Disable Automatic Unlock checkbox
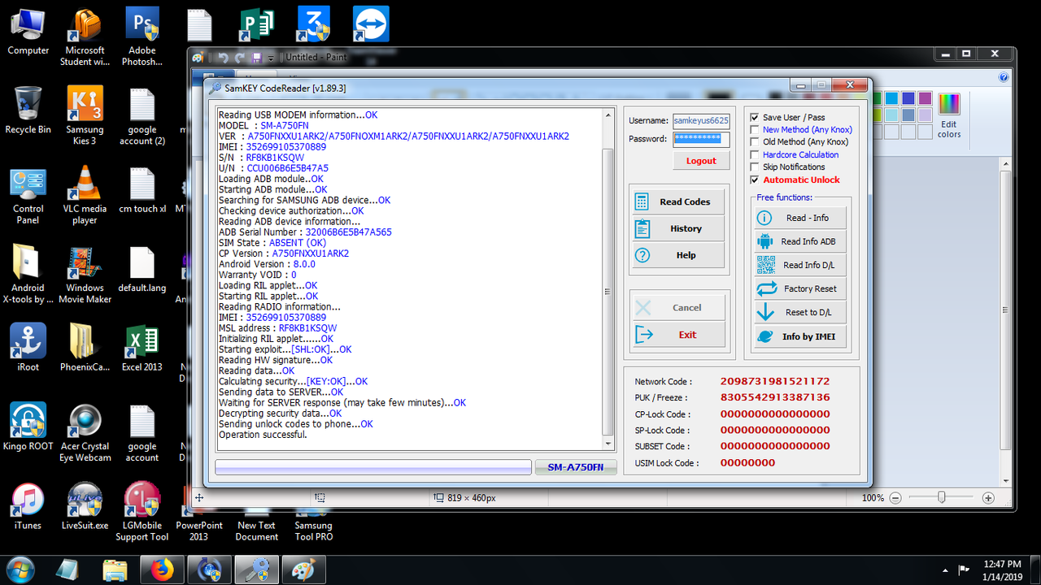This screenshot has width=1041, height=585. click(755, 180)
